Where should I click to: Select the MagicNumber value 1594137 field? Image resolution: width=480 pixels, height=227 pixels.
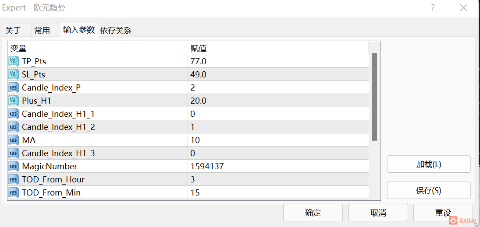(278, 167)
